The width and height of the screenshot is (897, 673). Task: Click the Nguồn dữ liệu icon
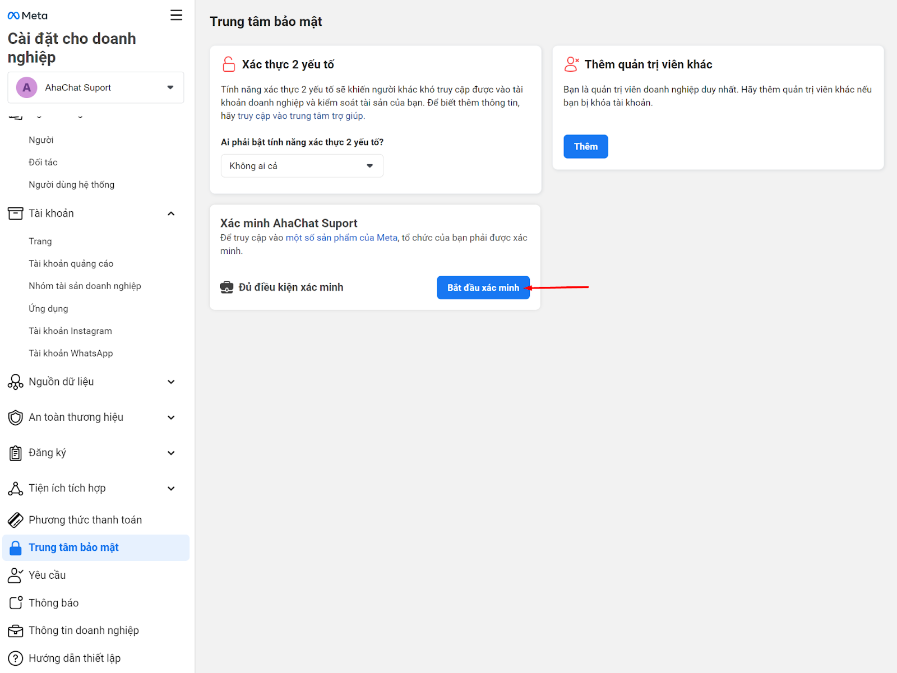16,382
